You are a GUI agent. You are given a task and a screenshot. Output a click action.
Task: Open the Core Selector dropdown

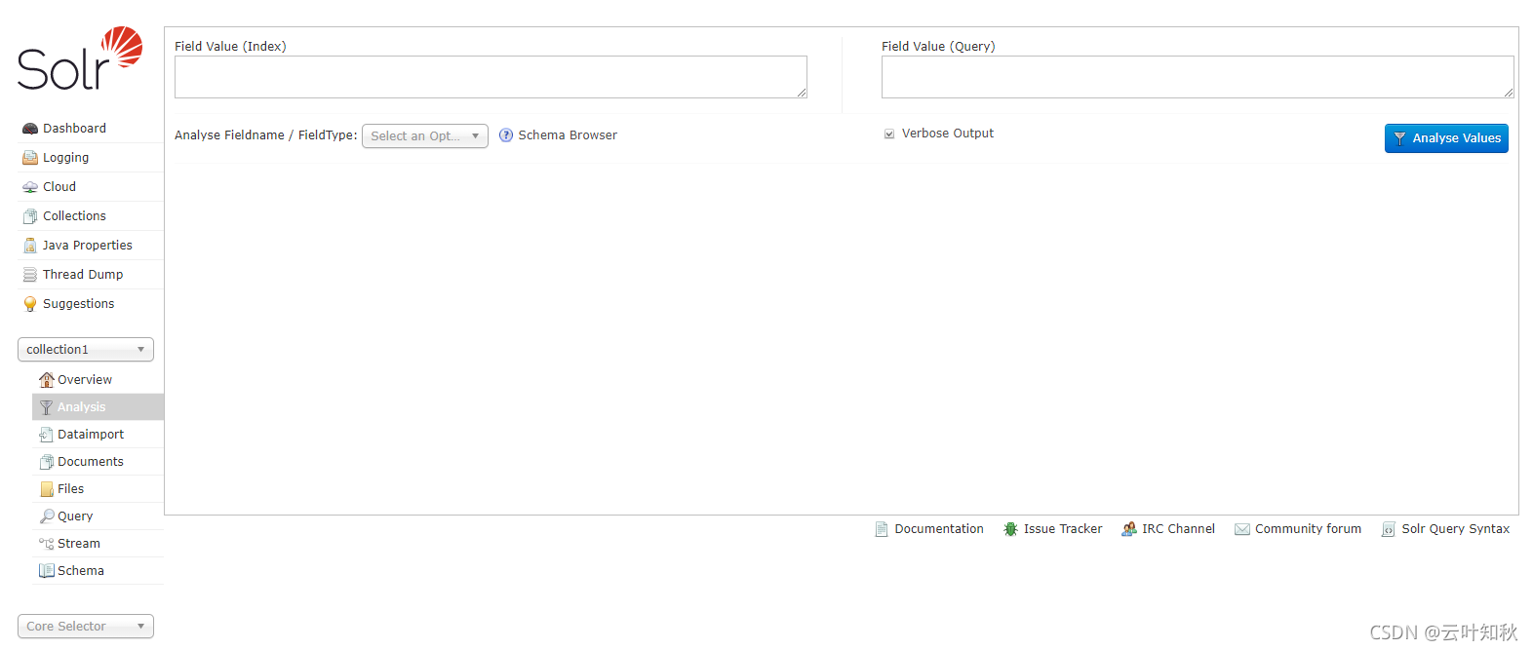tap(86, 627)
